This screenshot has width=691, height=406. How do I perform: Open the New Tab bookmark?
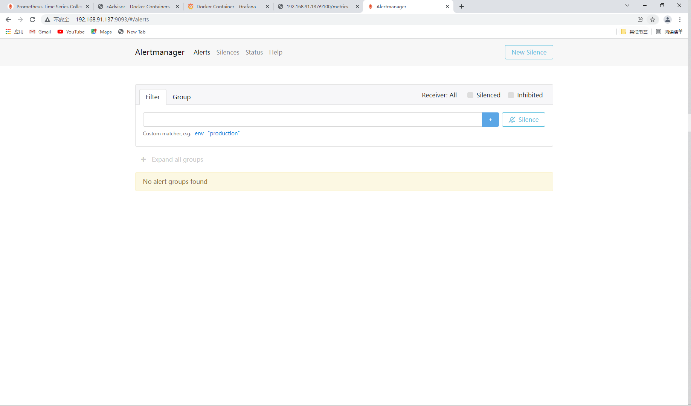click(132, 32)
